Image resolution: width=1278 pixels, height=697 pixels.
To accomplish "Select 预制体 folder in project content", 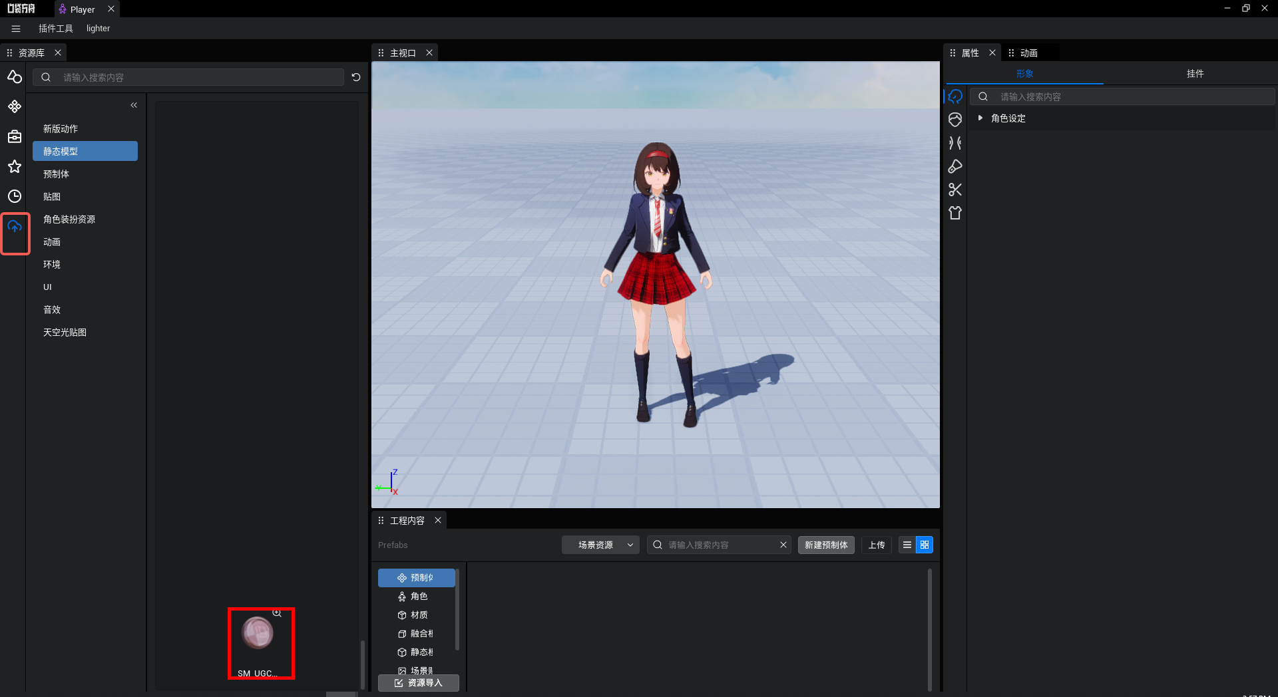I will (417, 577).
